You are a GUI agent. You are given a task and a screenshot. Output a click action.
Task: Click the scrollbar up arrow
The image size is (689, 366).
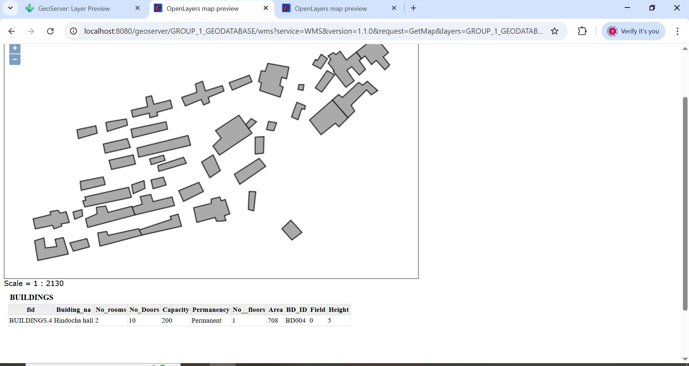pyautogui.click(x=685, y=49)
